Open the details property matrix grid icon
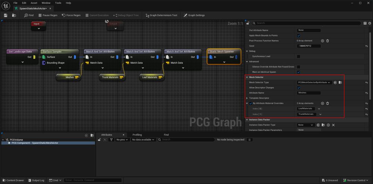The image size is (373, 184). click(365, 23)
